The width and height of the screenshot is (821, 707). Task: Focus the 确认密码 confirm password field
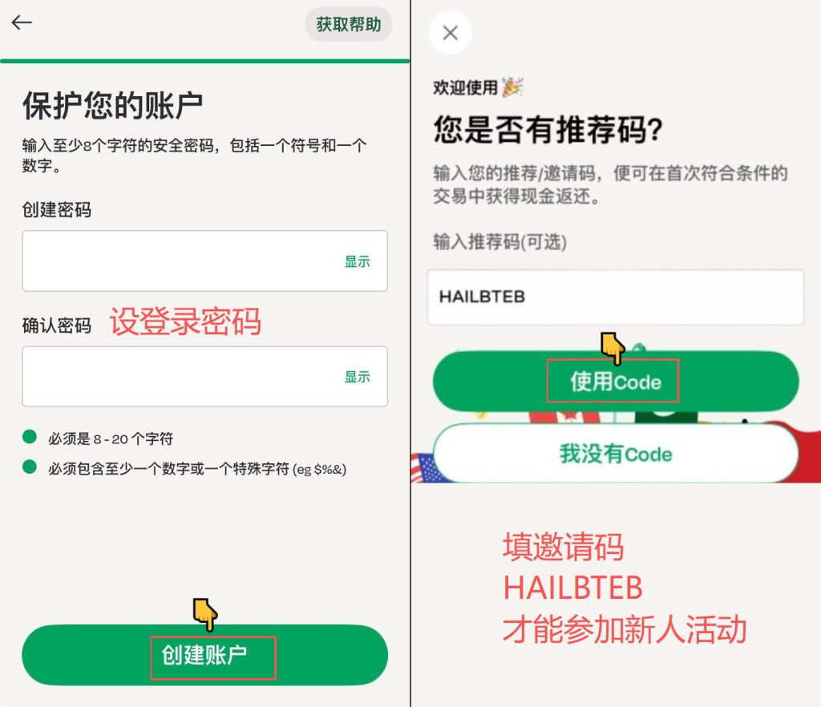point(204,376)
